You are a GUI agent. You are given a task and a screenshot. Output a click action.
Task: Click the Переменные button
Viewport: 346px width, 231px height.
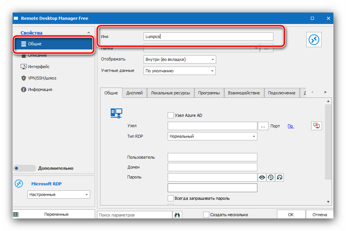[x=56, y=214]
